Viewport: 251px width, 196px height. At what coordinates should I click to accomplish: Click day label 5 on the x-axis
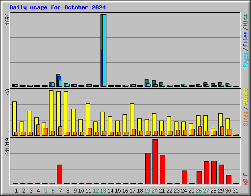tap(46, 191)
